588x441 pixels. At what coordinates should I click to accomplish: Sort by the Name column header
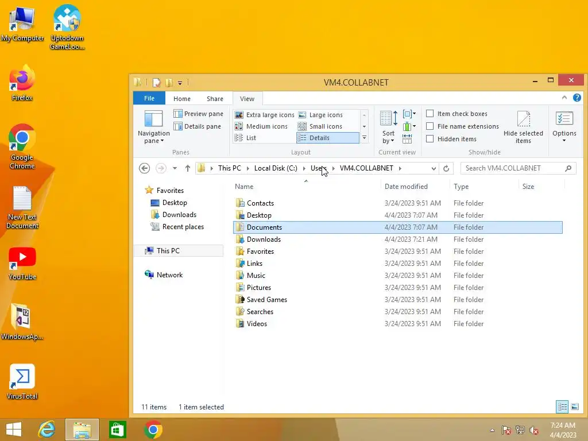[x=244, y=187]
